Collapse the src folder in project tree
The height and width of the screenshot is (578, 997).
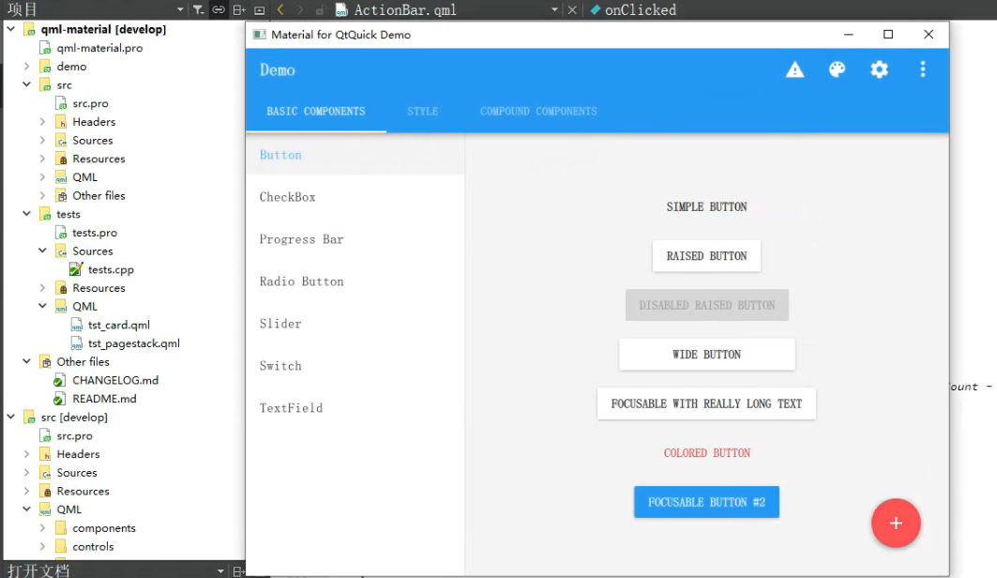(27, 84)
